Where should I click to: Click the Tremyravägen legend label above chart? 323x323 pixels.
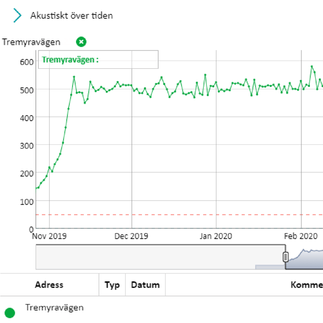(32, 42)
